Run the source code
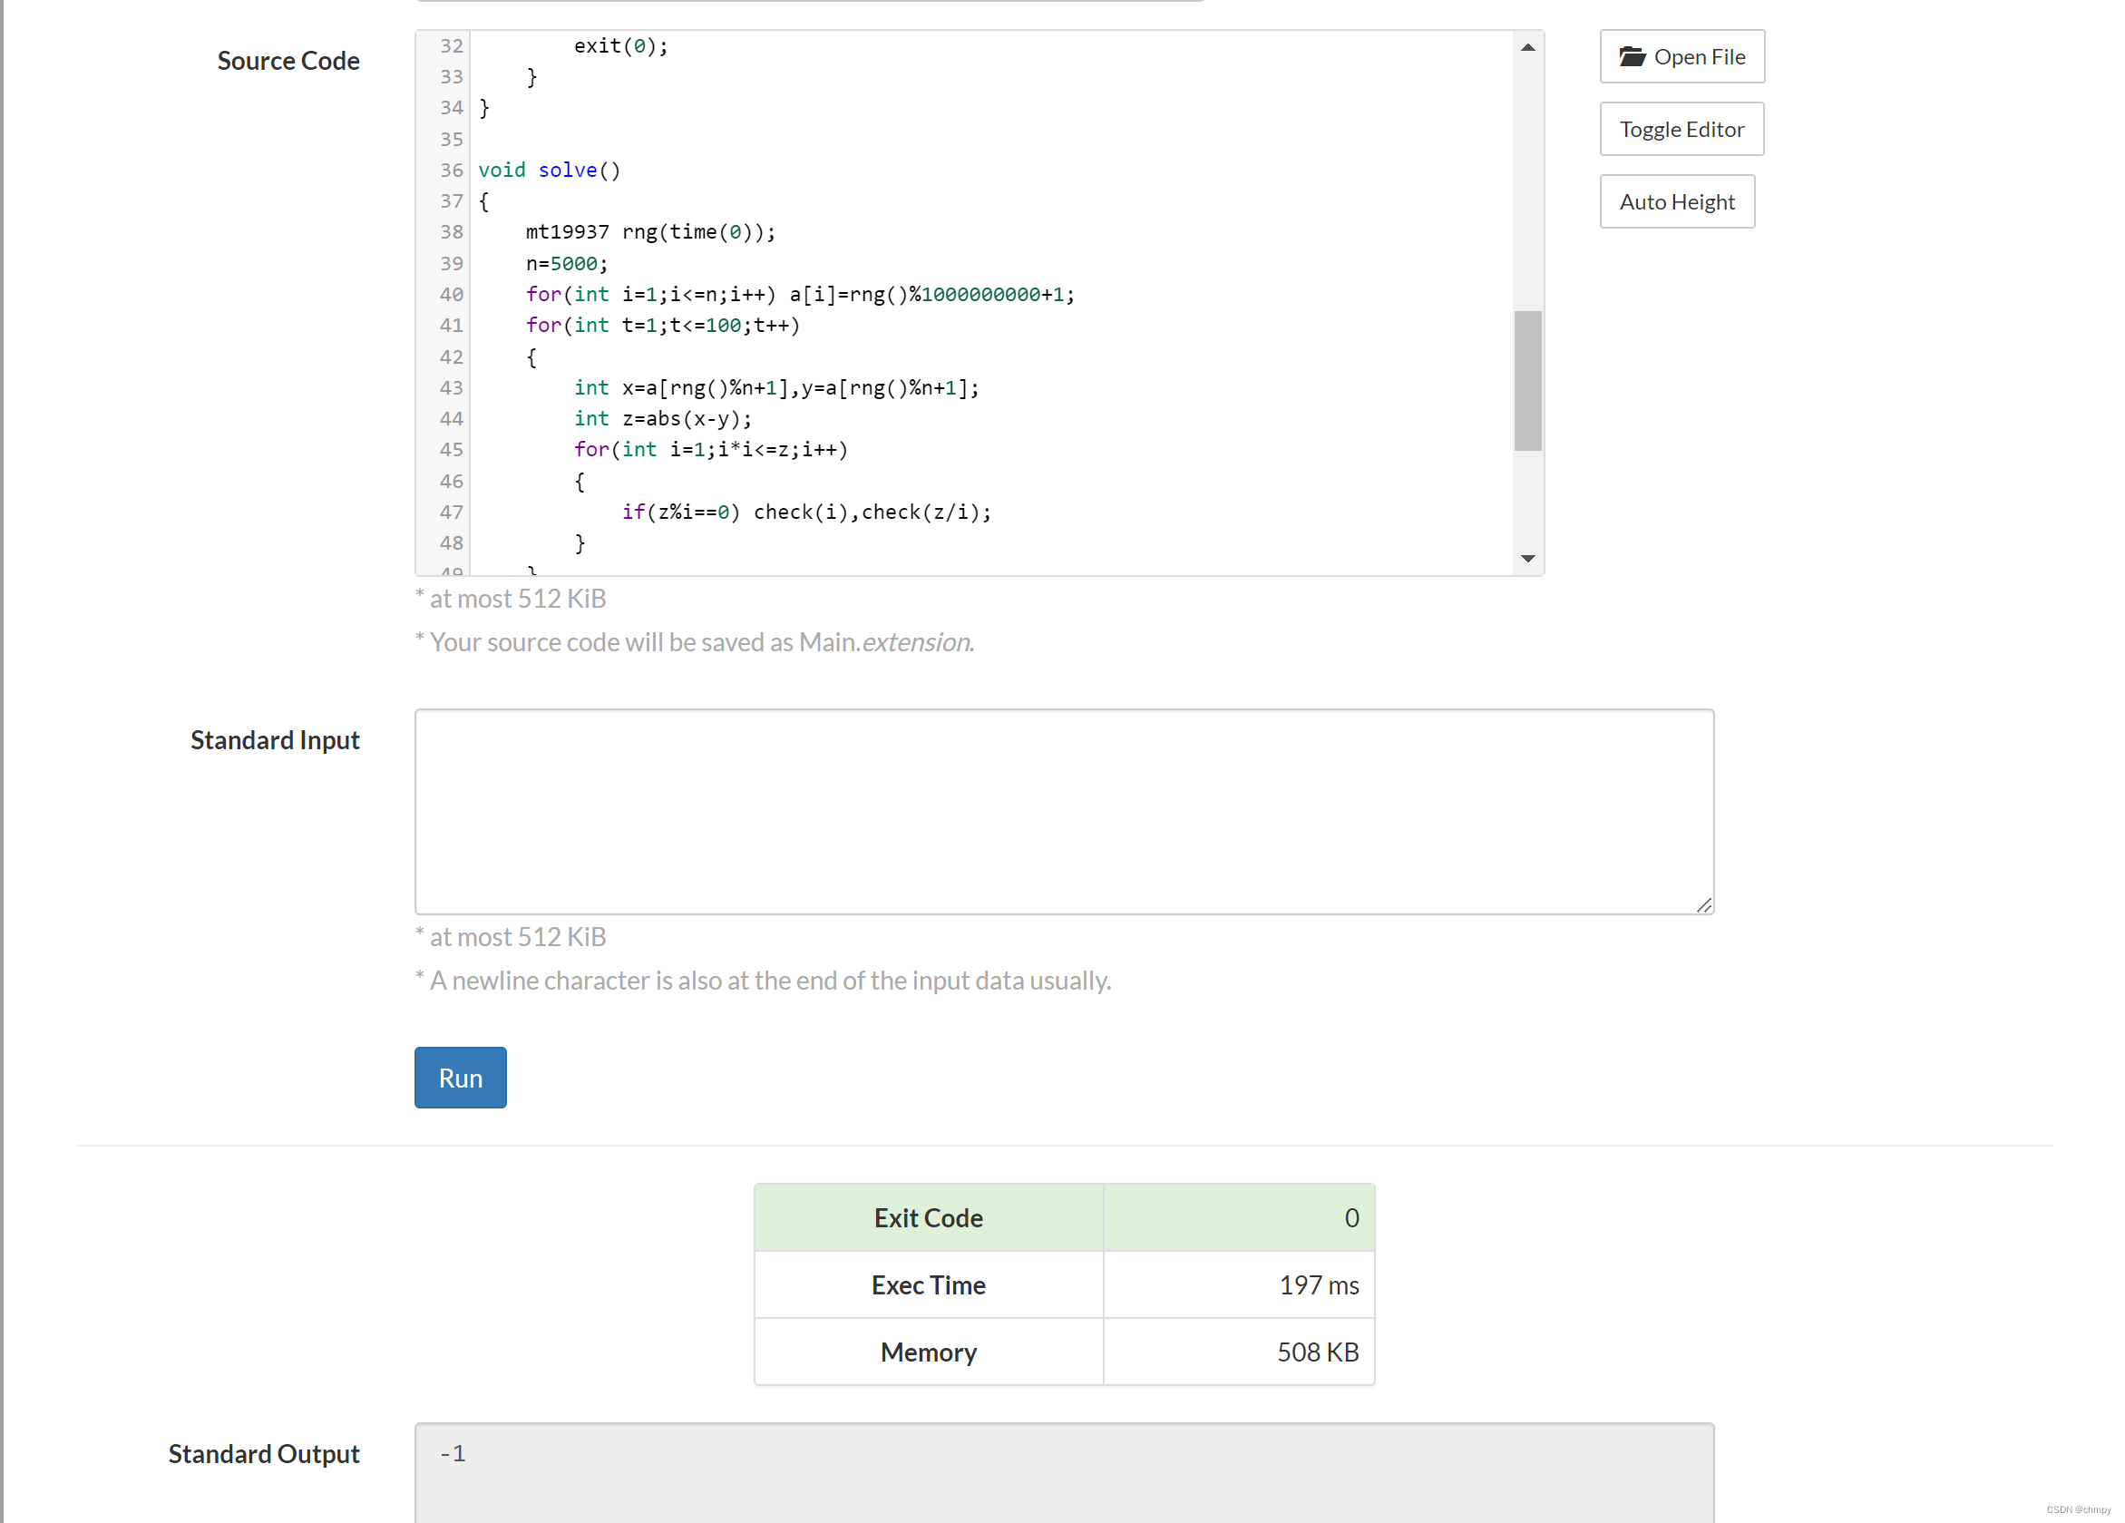This screenshot has height=1523, width=2125. tap(460, 1077)
